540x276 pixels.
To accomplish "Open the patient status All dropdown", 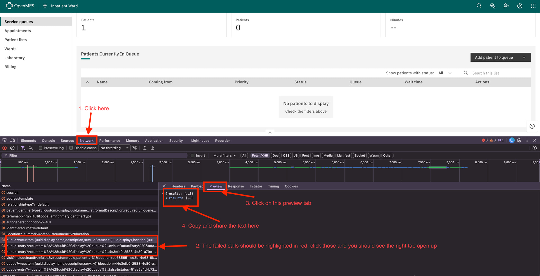I will [x=445, y=73].
